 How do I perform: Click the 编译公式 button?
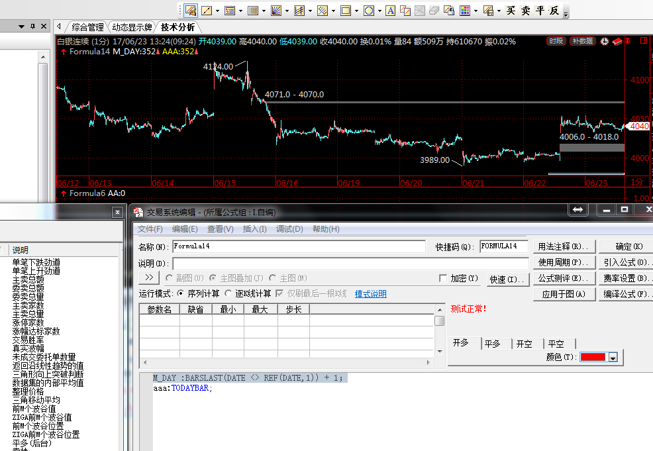click(x=627, y=294)
